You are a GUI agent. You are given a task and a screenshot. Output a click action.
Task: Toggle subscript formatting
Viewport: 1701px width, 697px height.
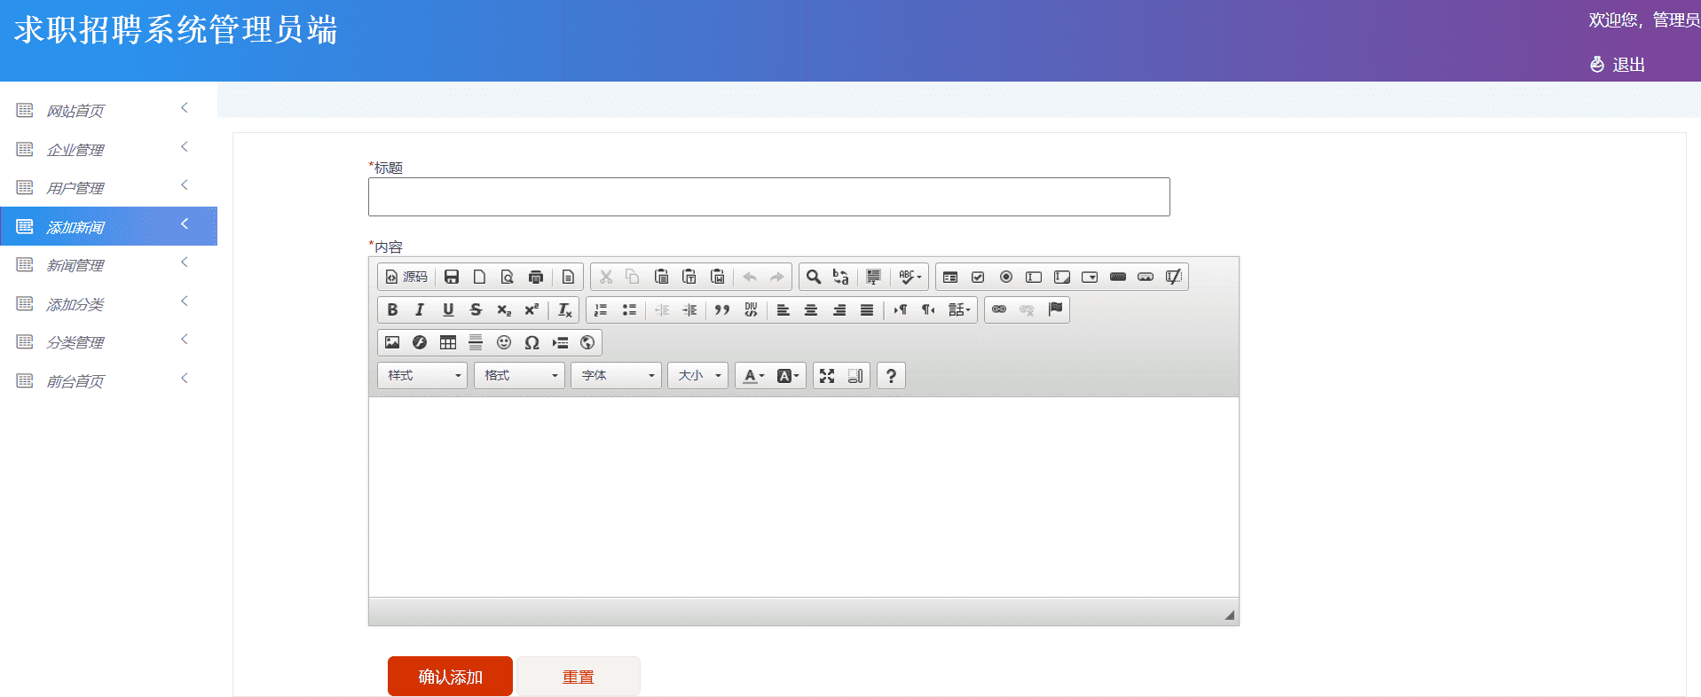[504, 309]
